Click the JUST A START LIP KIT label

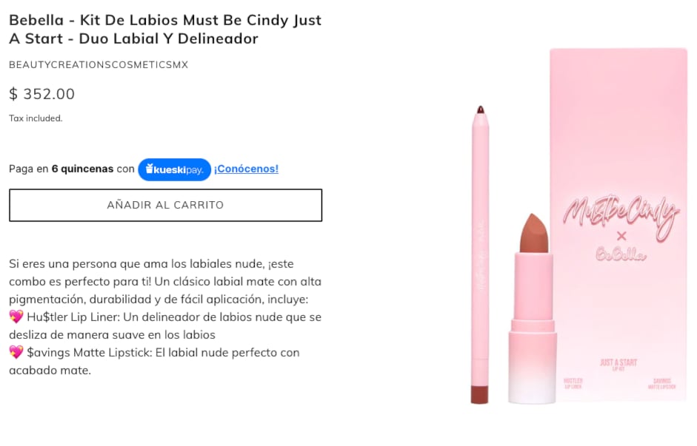pos(618,362)
